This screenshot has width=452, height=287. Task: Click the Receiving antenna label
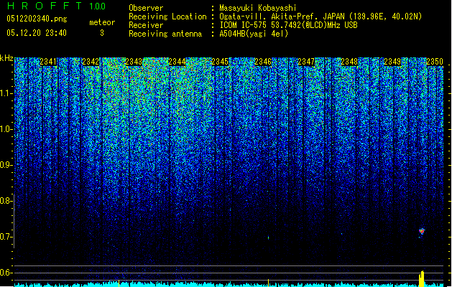point(165,34)
